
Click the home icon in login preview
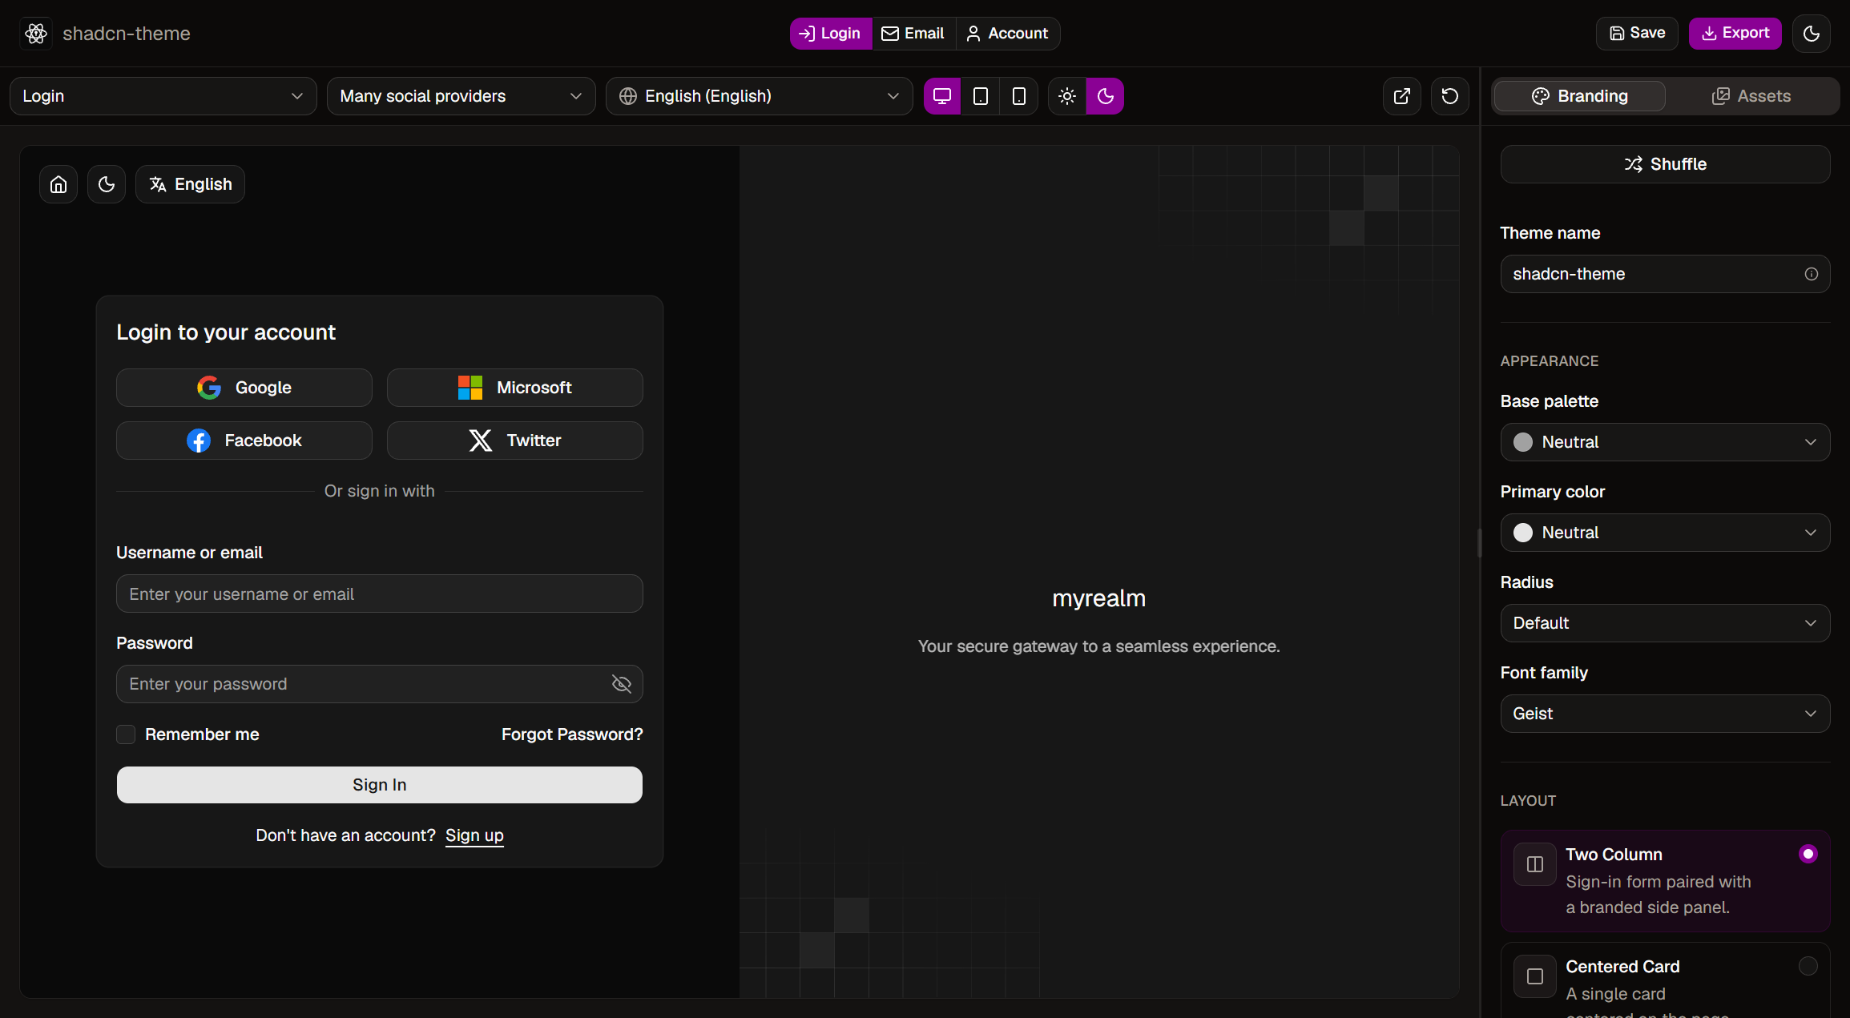click(x=58, y=184)
